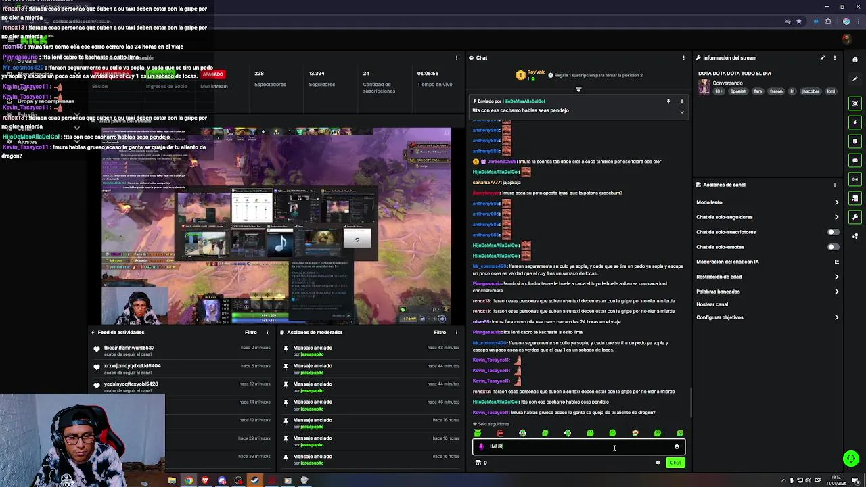Image resolution: width=866 pixels, height=487 pixels.
Task: Open the green support headset button
Action: [x=851, y=459]
